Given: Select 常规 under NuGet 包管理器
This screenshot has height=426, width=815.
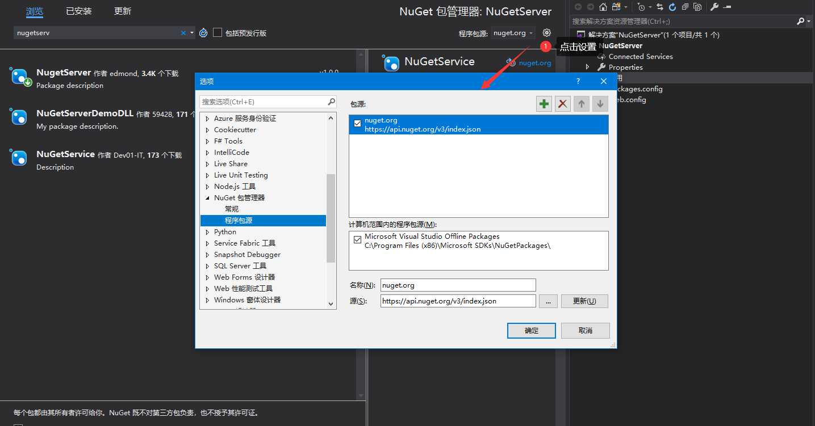Looking at the screenshot, I should tap(232, 209).
